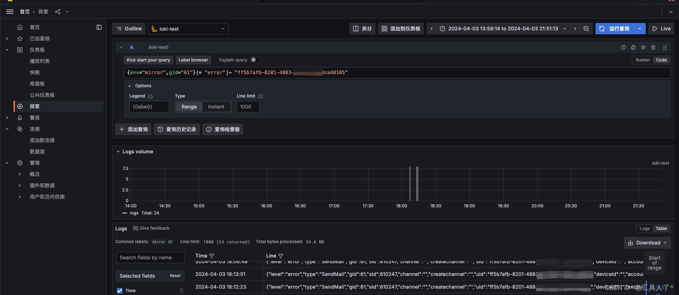The width and height of the screenshot is (679, 295).
Task: Open the dropdown arrow beside share icon
Action: (67, 12)
